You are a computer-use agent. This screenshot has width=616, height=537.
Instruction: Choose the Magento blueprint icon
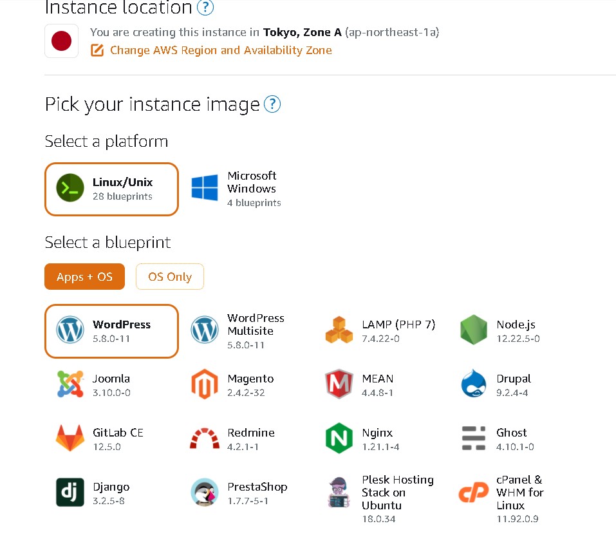204,384
